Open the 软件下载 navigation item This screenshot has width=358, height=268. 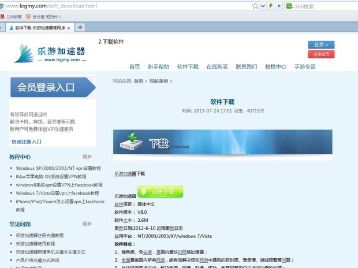pos(188,67)
